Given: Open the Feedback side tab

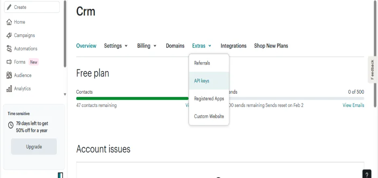Looking at the screenshot, I should [x=372, y=69].
